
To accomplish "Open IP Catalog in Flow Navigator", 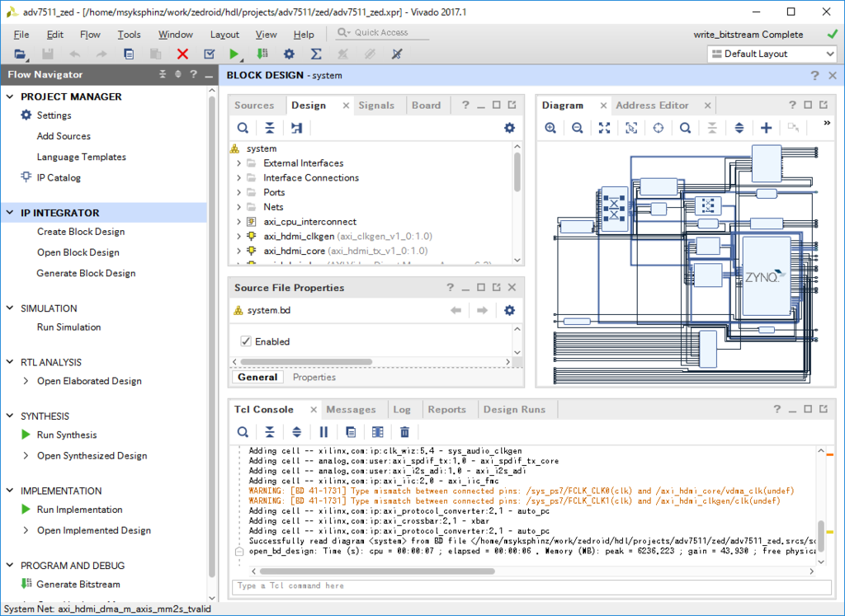I will coord(59,177).
